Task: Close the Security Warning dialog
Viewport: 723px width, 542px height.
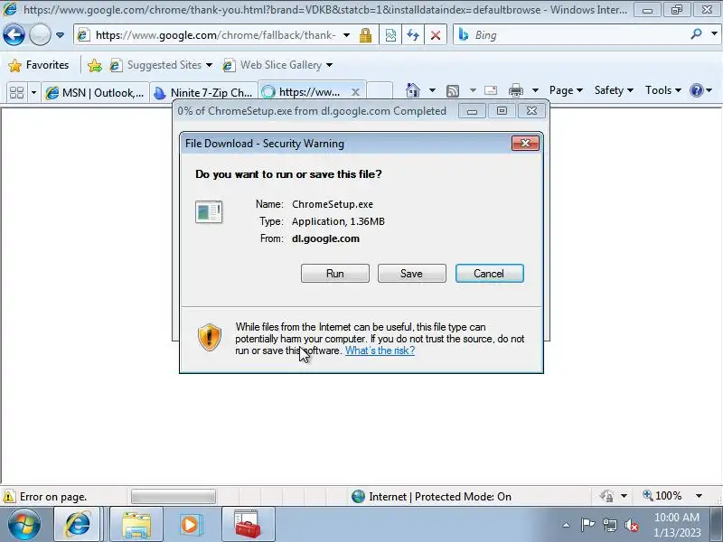Action: click(525, 144)
